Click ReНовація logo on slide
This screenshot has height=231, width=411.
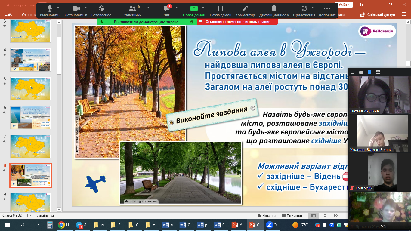click(377, 31)
